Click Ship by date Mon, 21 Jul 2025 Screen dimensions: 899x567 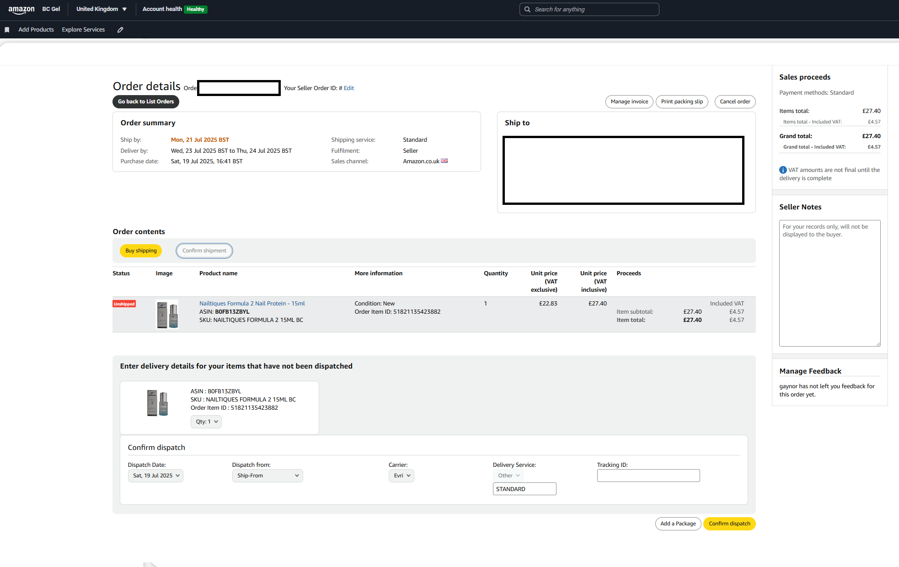coord(200,140)
